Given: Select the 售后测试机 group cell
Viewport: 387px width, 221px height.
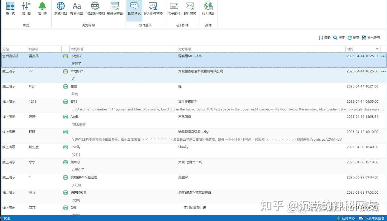Looking at the screenshot, I should click(10, 56).
